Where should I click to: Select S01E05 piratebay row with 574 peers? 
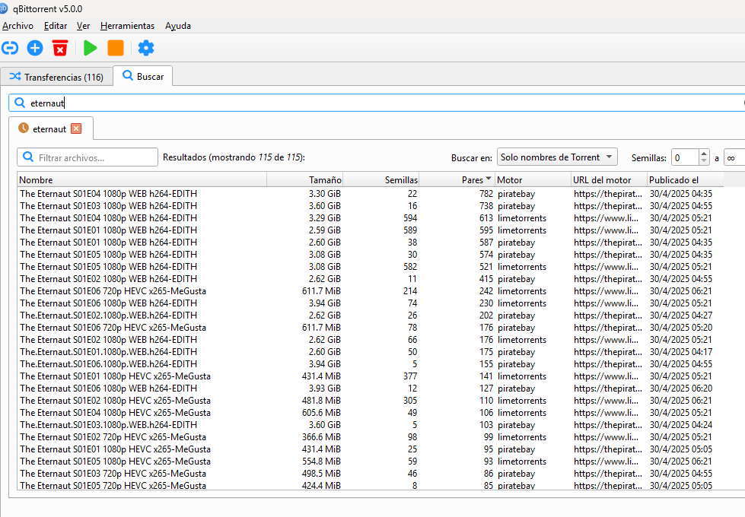371,255
